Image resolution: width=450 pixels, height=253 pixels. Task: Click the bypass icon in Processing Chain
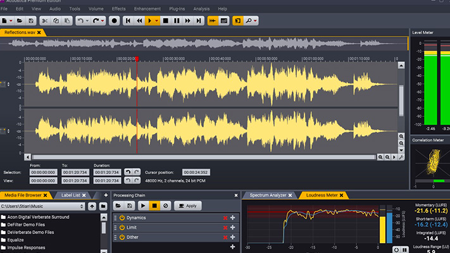[165, 206]
